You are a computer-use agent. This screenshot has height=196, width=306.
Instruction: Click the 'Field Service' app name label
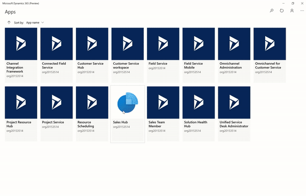coord(158,64)
